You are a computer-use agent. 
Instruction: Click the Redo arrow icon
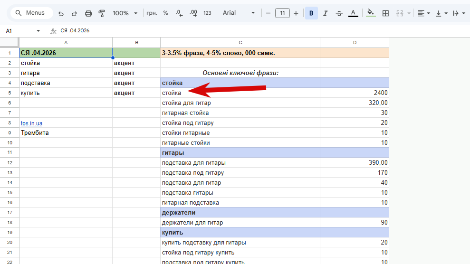click(x=74, y=13)
